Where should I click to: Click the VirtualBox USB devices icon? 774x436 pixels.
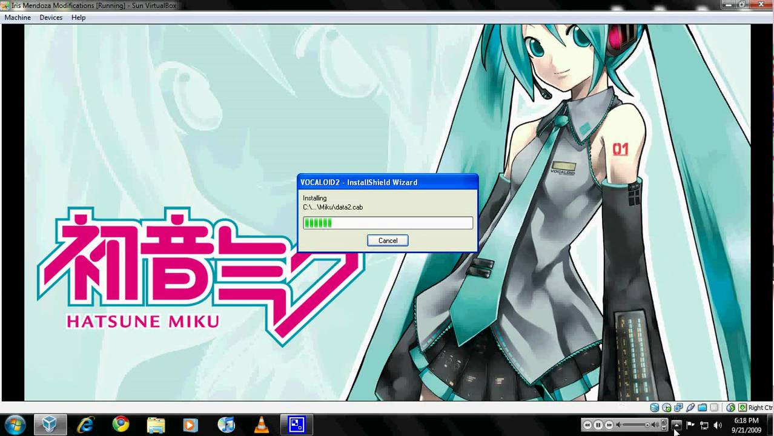point(690,408)
